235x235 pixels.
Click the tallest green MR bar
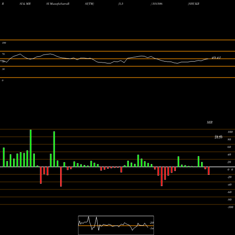(31, 148)
